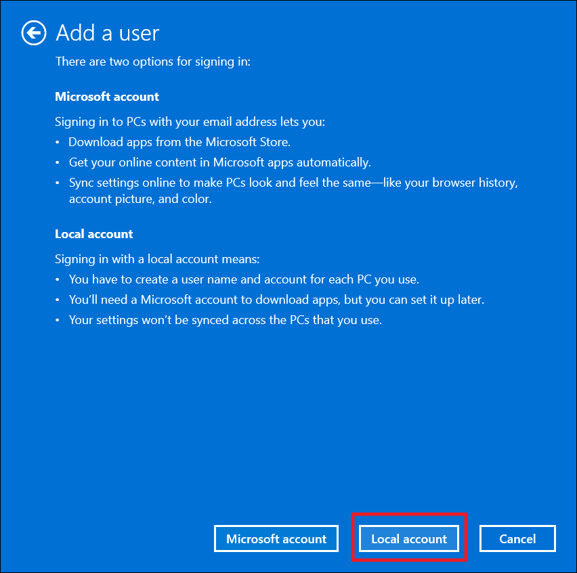Viewport: 577px width, 573px height.
Task: Click the "Signing in to PCs with your email" line
Action: click(190, 122)
